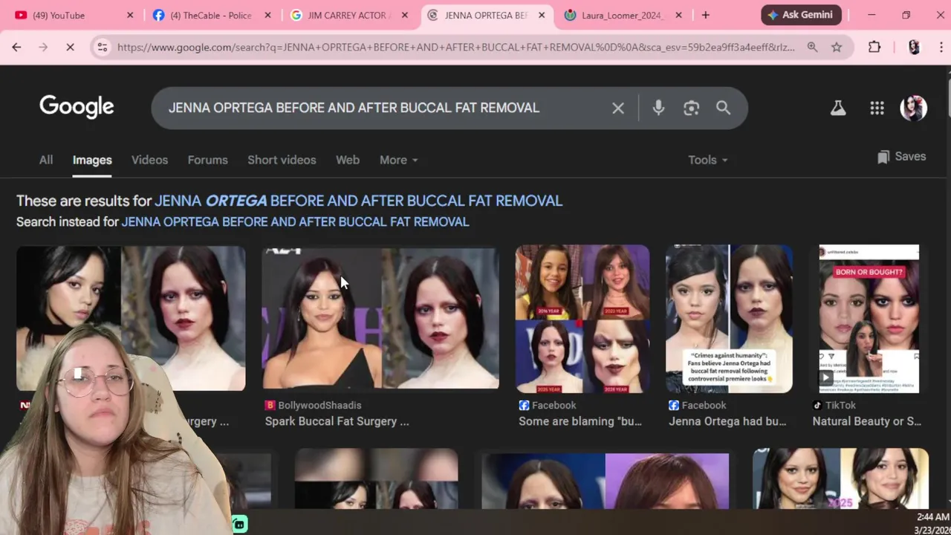Viewport: 951px width, 535px height.
Task: Open a new browser tab
Action: [705, 15]
